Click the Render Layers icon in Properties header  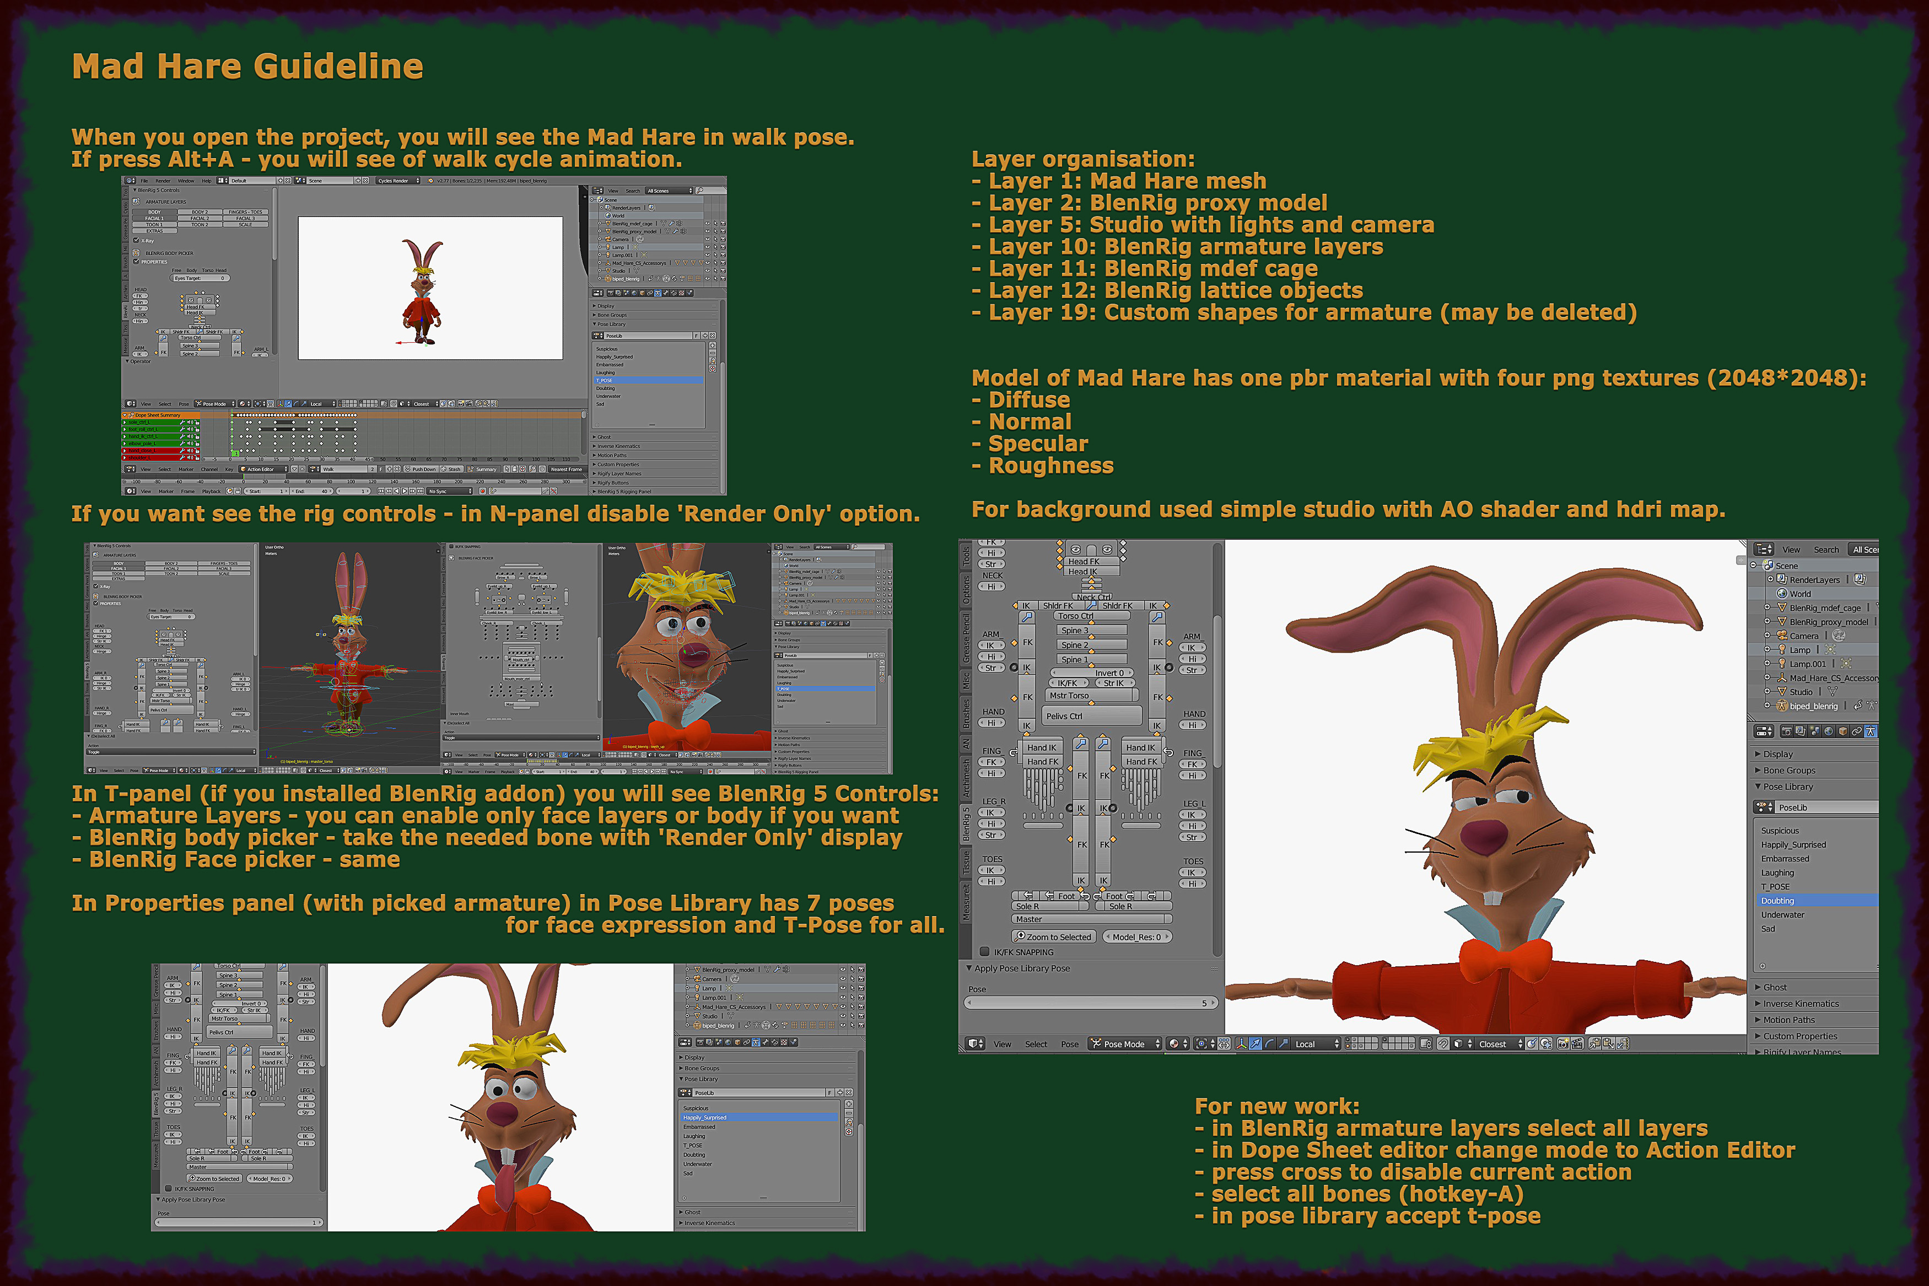point(1800,731)
